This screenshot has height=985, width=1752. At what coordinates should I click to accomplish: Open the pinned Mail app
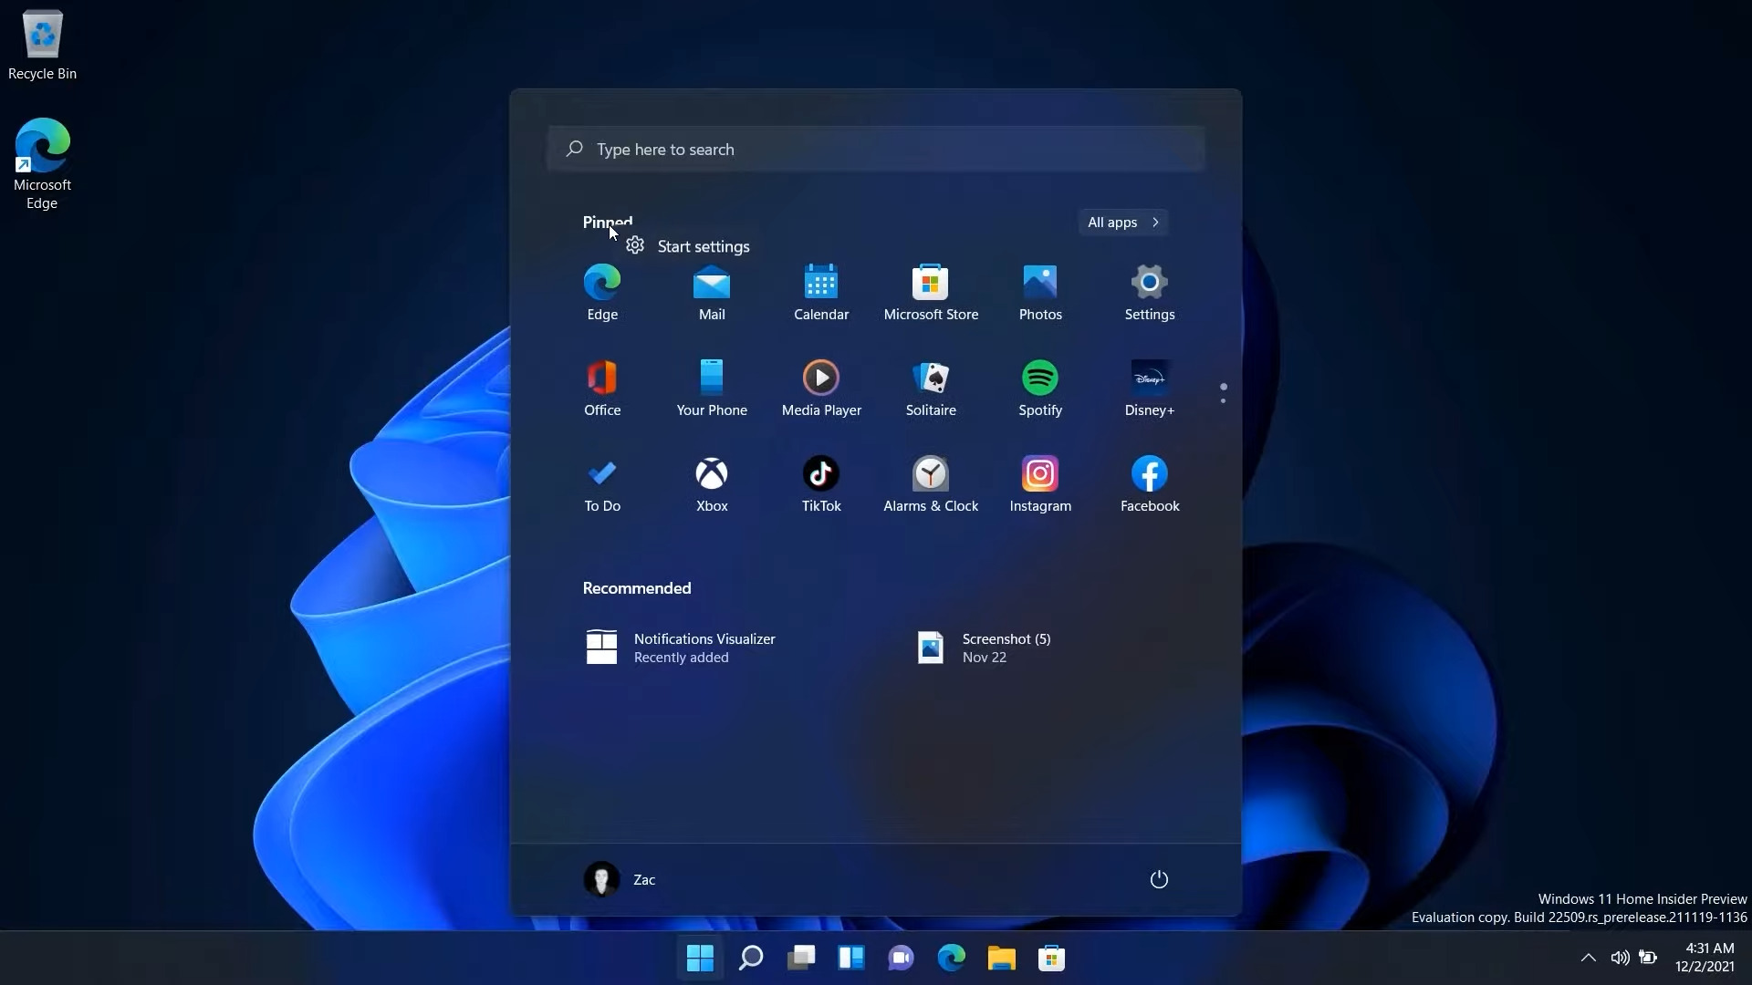pos(712,294)
